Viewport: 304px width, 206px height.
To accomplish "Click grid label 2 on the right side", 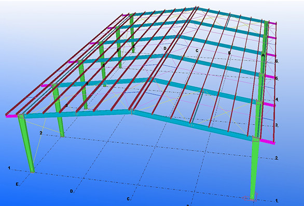I will 277,158.
